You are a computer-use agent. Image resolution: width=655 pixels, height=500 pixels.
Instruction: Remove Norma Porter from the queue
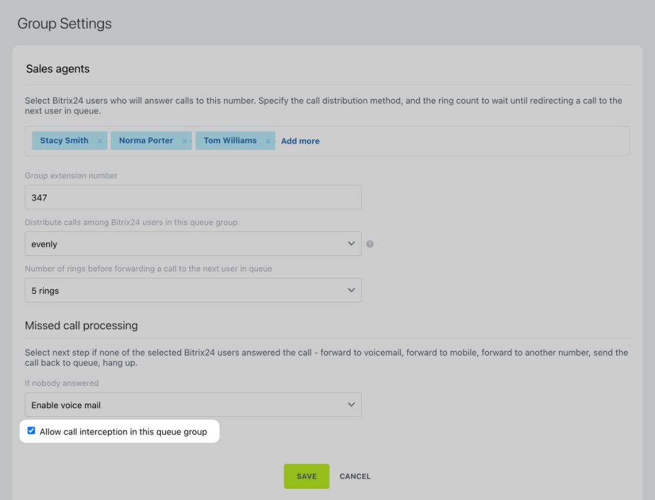(184, 141)
